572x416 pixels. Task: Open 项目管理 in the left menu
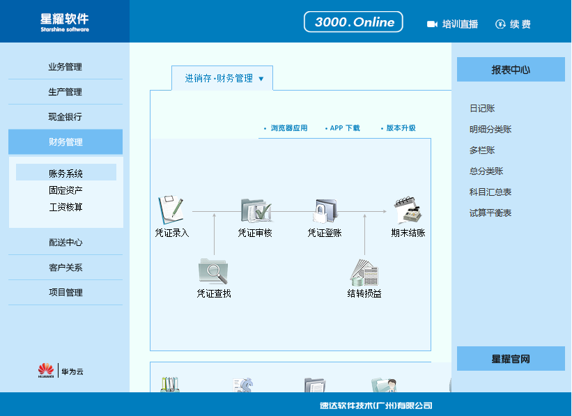[65, 292]
